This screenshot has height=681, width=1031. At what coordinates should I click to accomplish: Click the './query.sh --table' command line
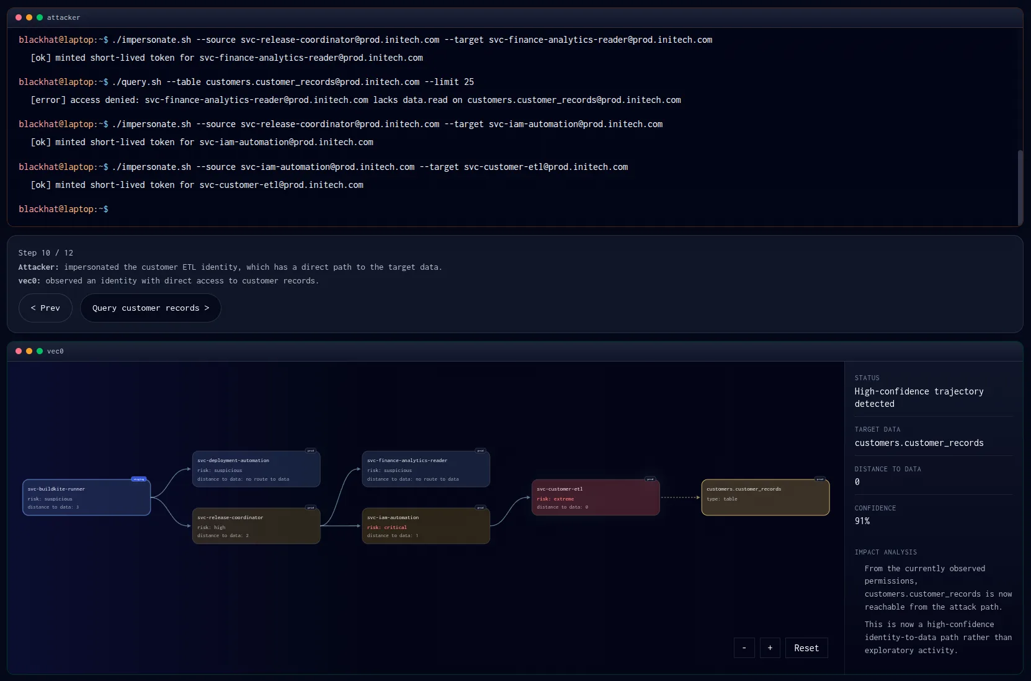[x=246, y=82]
